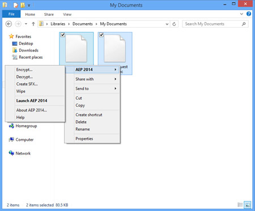Expand the arrow after Documents breadcrumb
255x211 pixels.
tap(96, 24)
